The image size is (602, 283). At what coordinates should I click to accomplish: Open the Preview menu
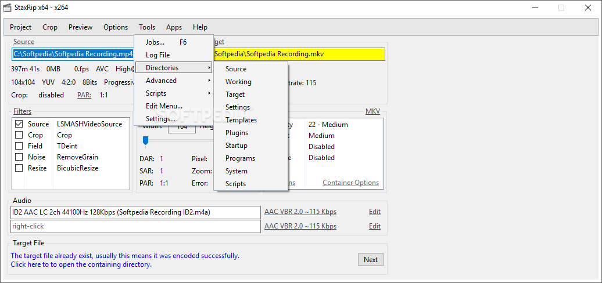(81, 27)
